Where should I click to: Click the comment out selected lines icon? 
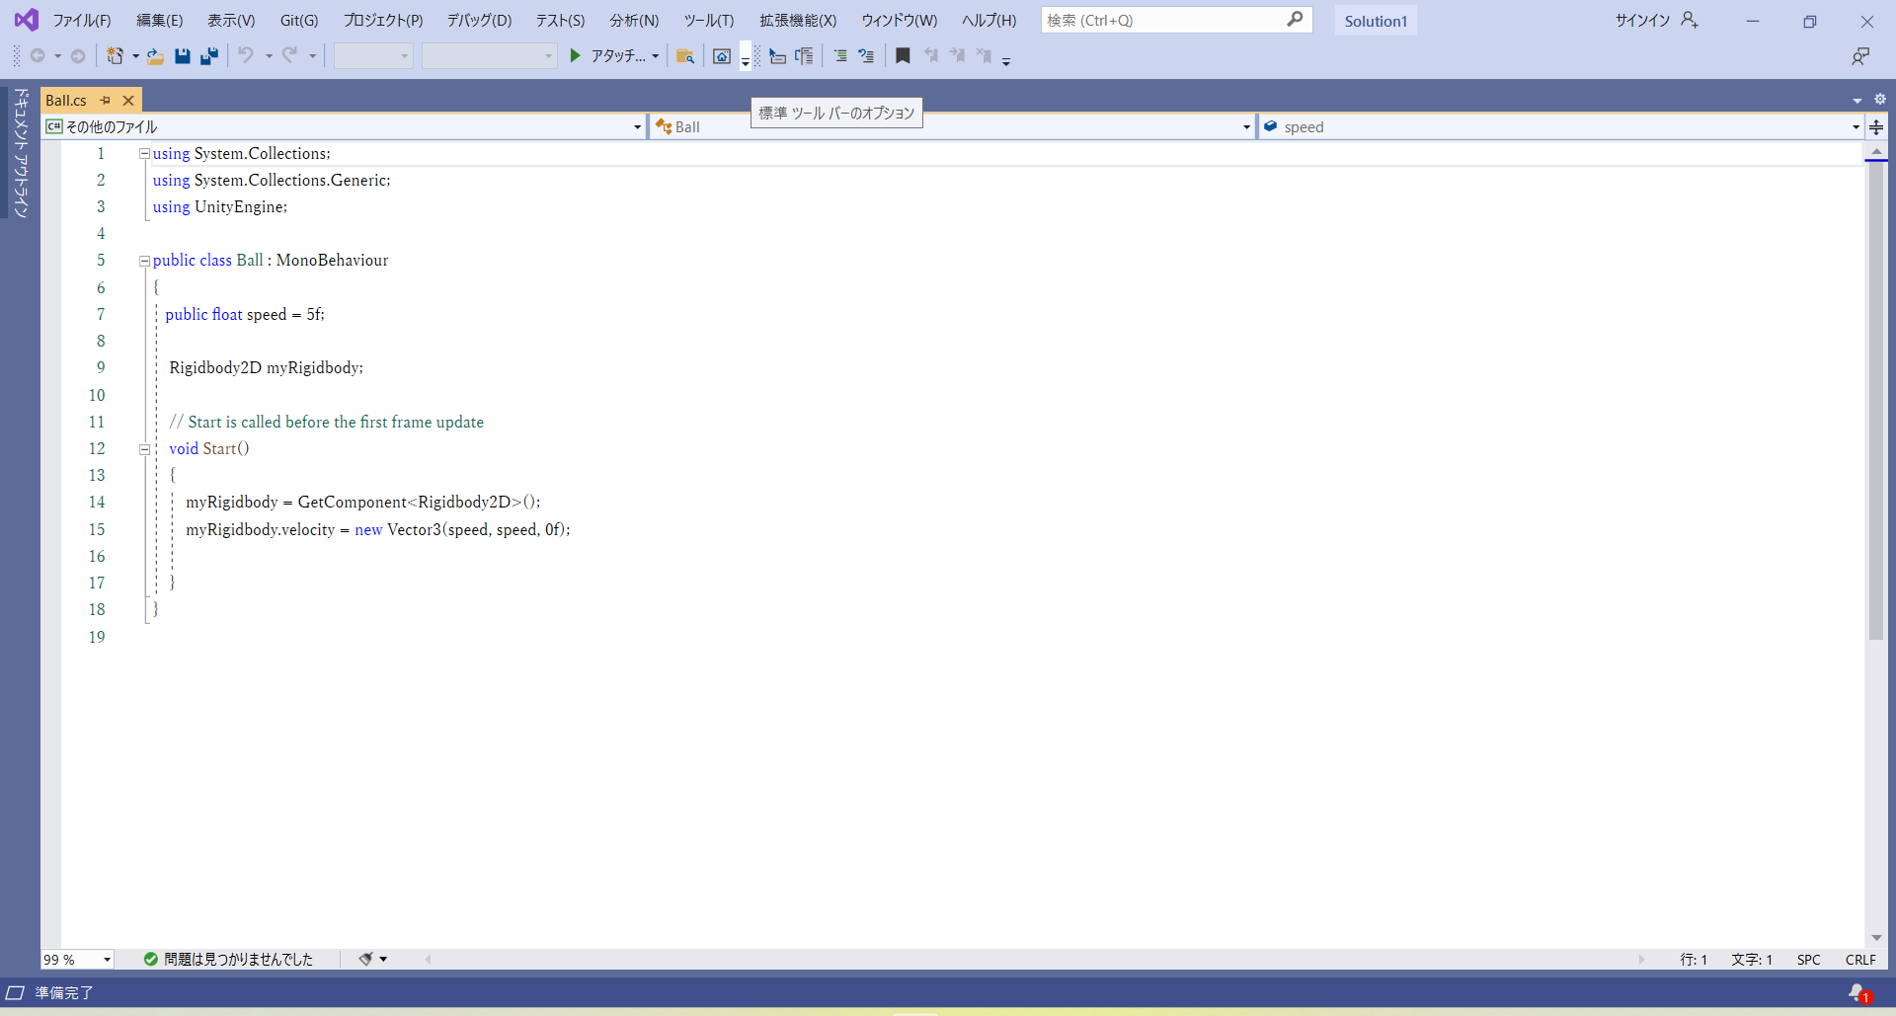click(x=839, y=56)
